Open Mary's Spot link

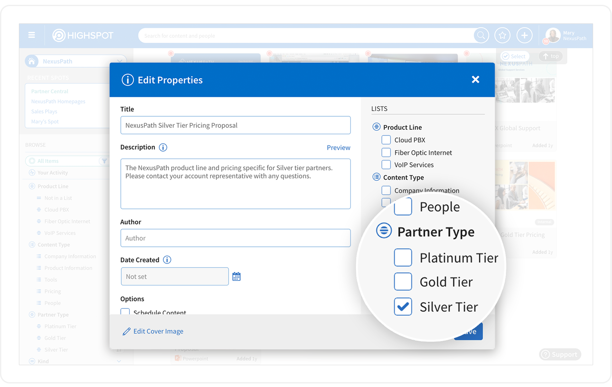tap(45, 122)
